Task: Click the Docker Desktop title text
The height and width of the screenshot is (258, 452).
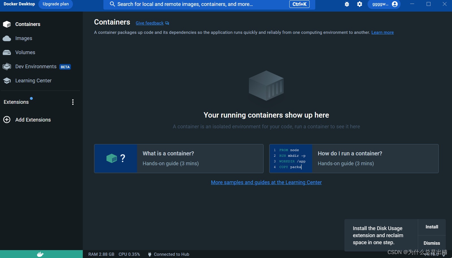Action: pos(19,4)
